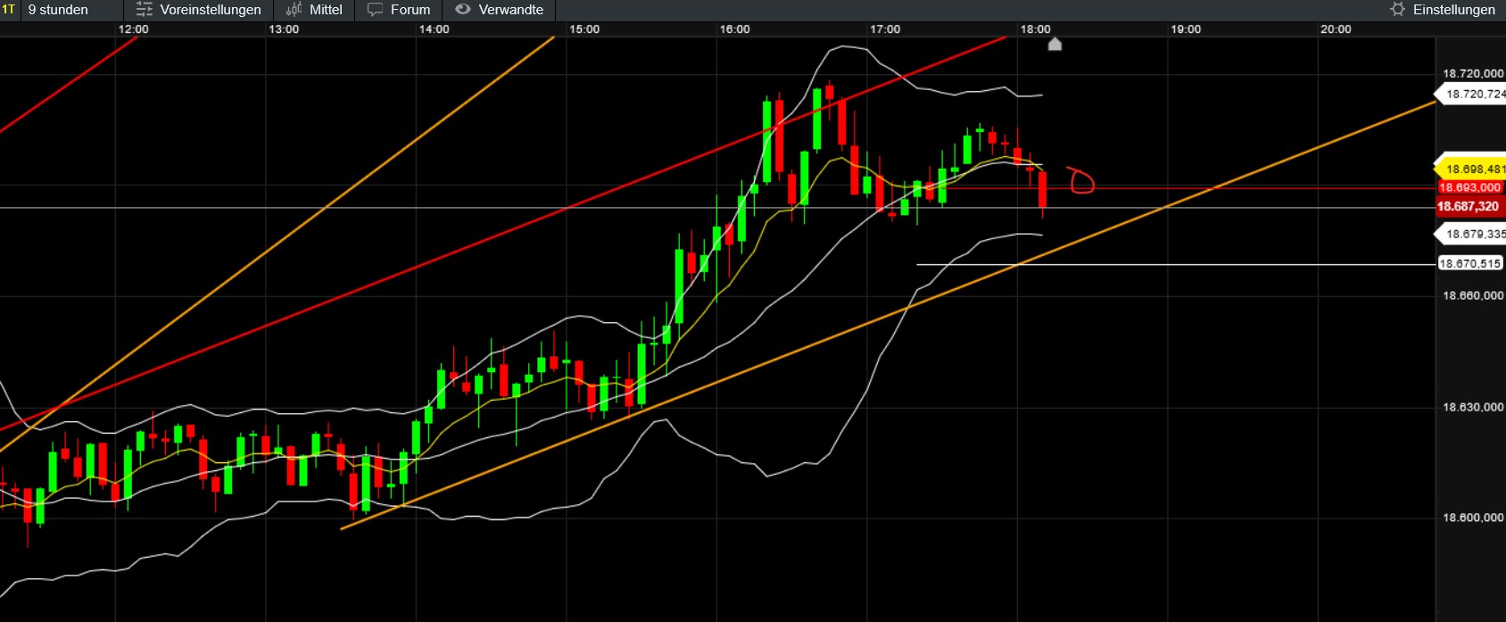The width and height of the screenshot is (1506, 622).
Task: Click the gray marker triangle near 18:00
Action: pos(1055,44)
